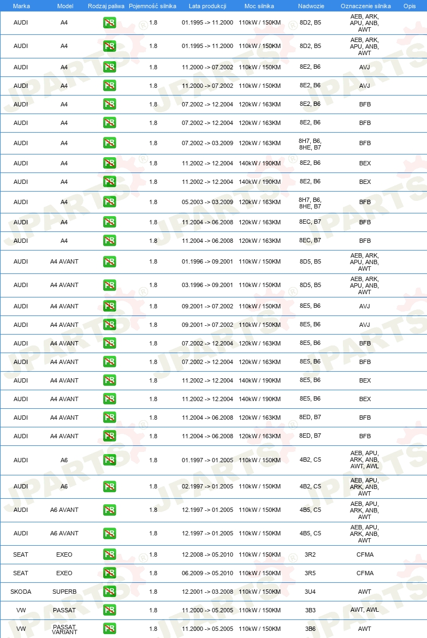Click the date '05.2003 -> 03.2009'

207,202
